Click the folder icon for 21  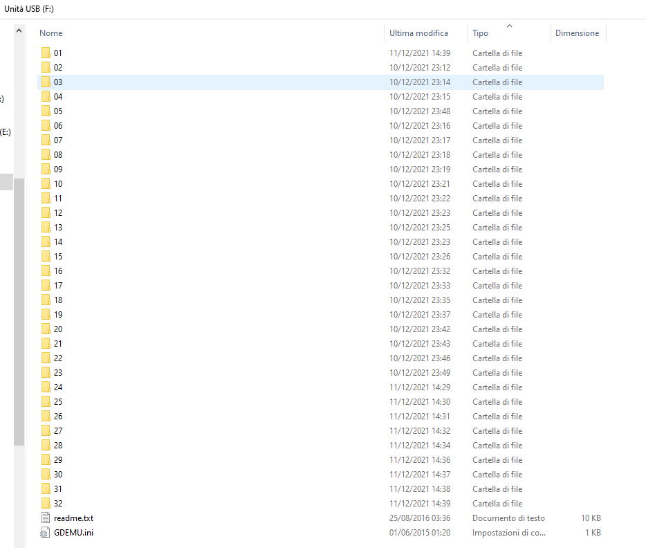pos(46,343)
